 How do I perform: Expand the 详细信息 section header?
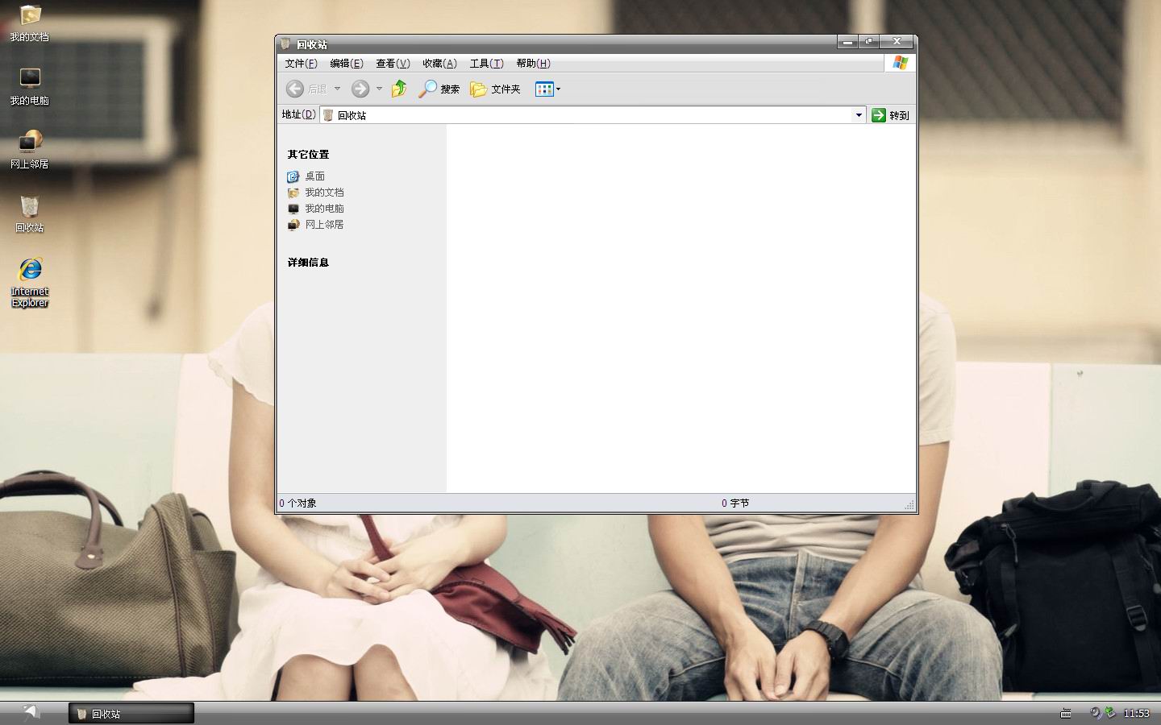click(308, 263)
